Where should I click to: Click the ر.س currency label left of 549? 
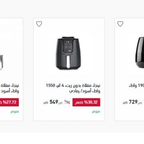[46, 102]
